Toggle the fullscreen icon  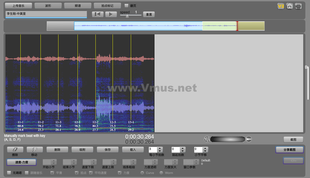pyautogui.click(x=298, y=6)
